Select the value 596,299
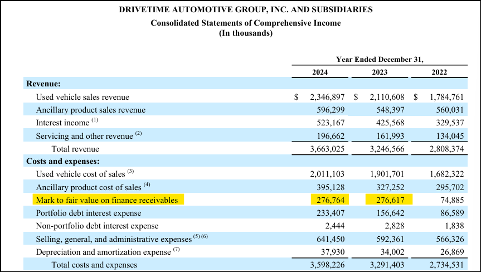Image resolution: width=481 pixels, height=272 pixels. click(x=331, y=110)
